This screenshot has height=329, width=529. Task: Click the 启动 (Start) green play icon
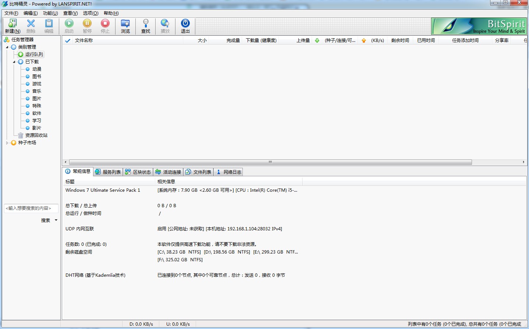[69, 24]
